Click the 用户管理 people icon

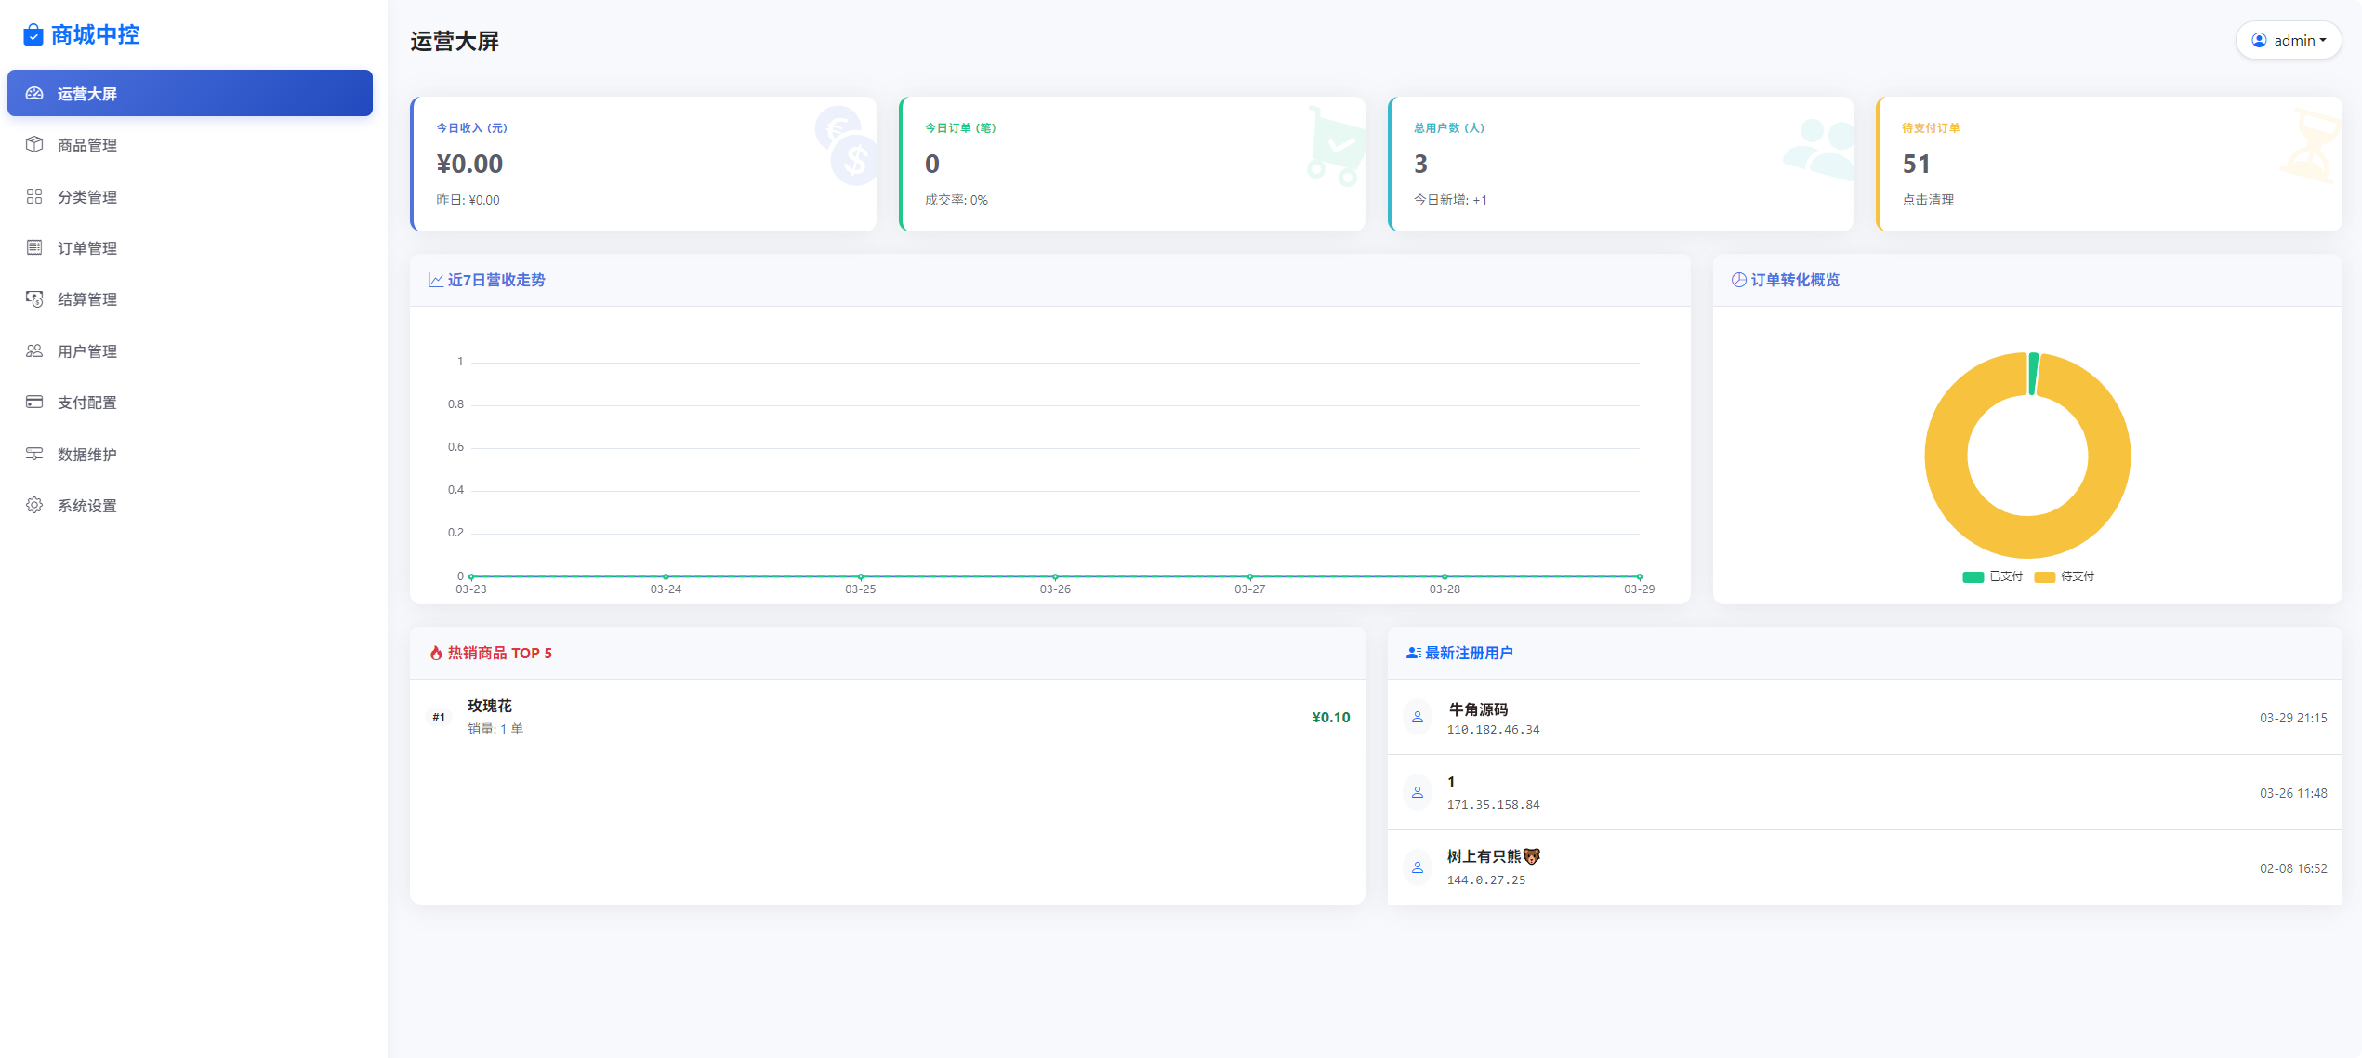point(34,350)
